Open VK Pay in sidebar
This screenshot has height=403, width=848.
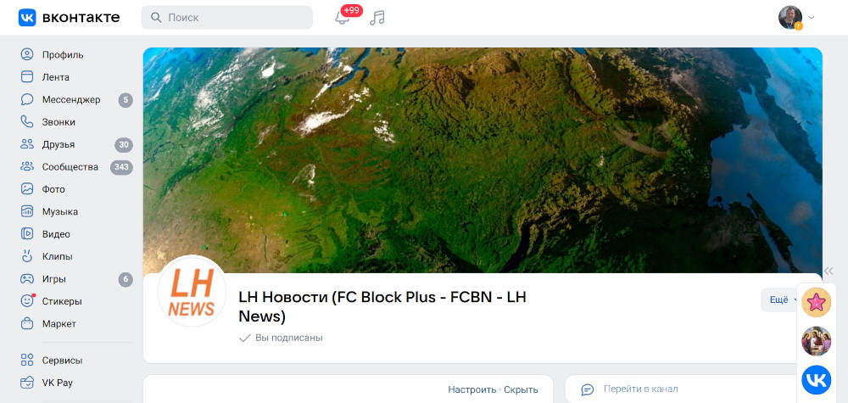(75, 383)
